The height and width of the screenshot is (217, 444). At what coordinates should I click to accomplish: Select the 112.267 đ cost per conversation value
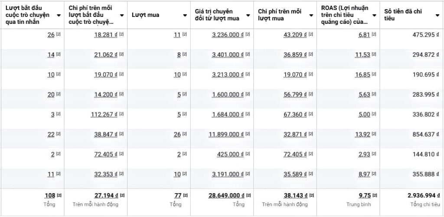point(106,115)
